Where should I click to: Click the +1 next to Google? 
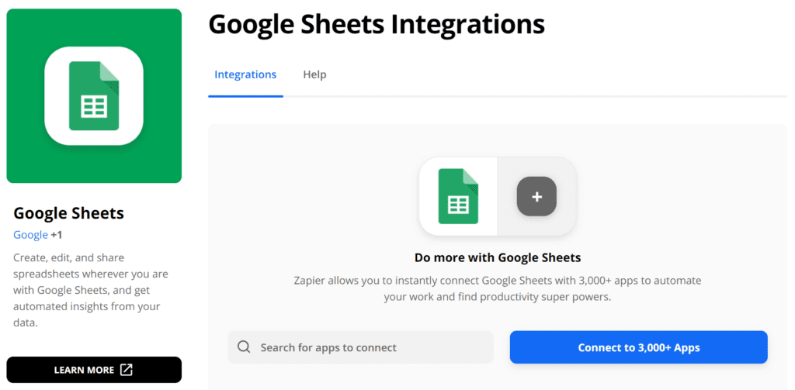coord(56,235)
